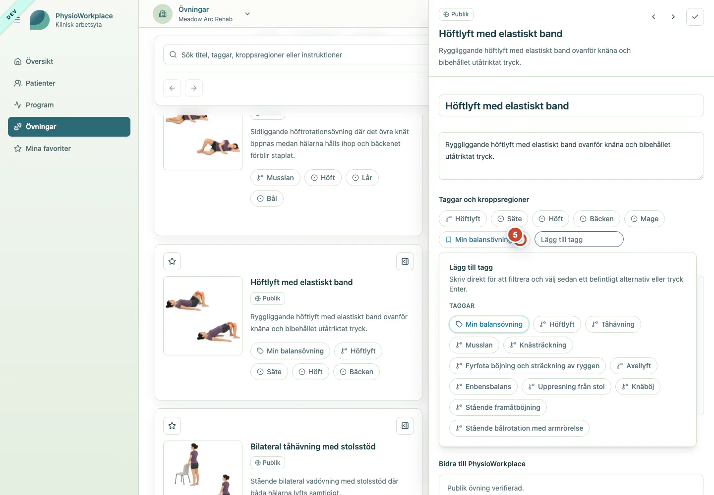Toggle the Enbensbalans tag suggestion
This screenshot has height=495, width=714.
click(x=483, y=387)
